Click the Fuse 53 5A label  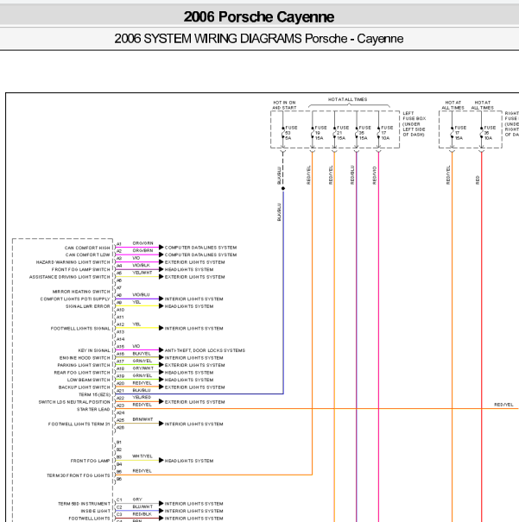click(291, 133)
